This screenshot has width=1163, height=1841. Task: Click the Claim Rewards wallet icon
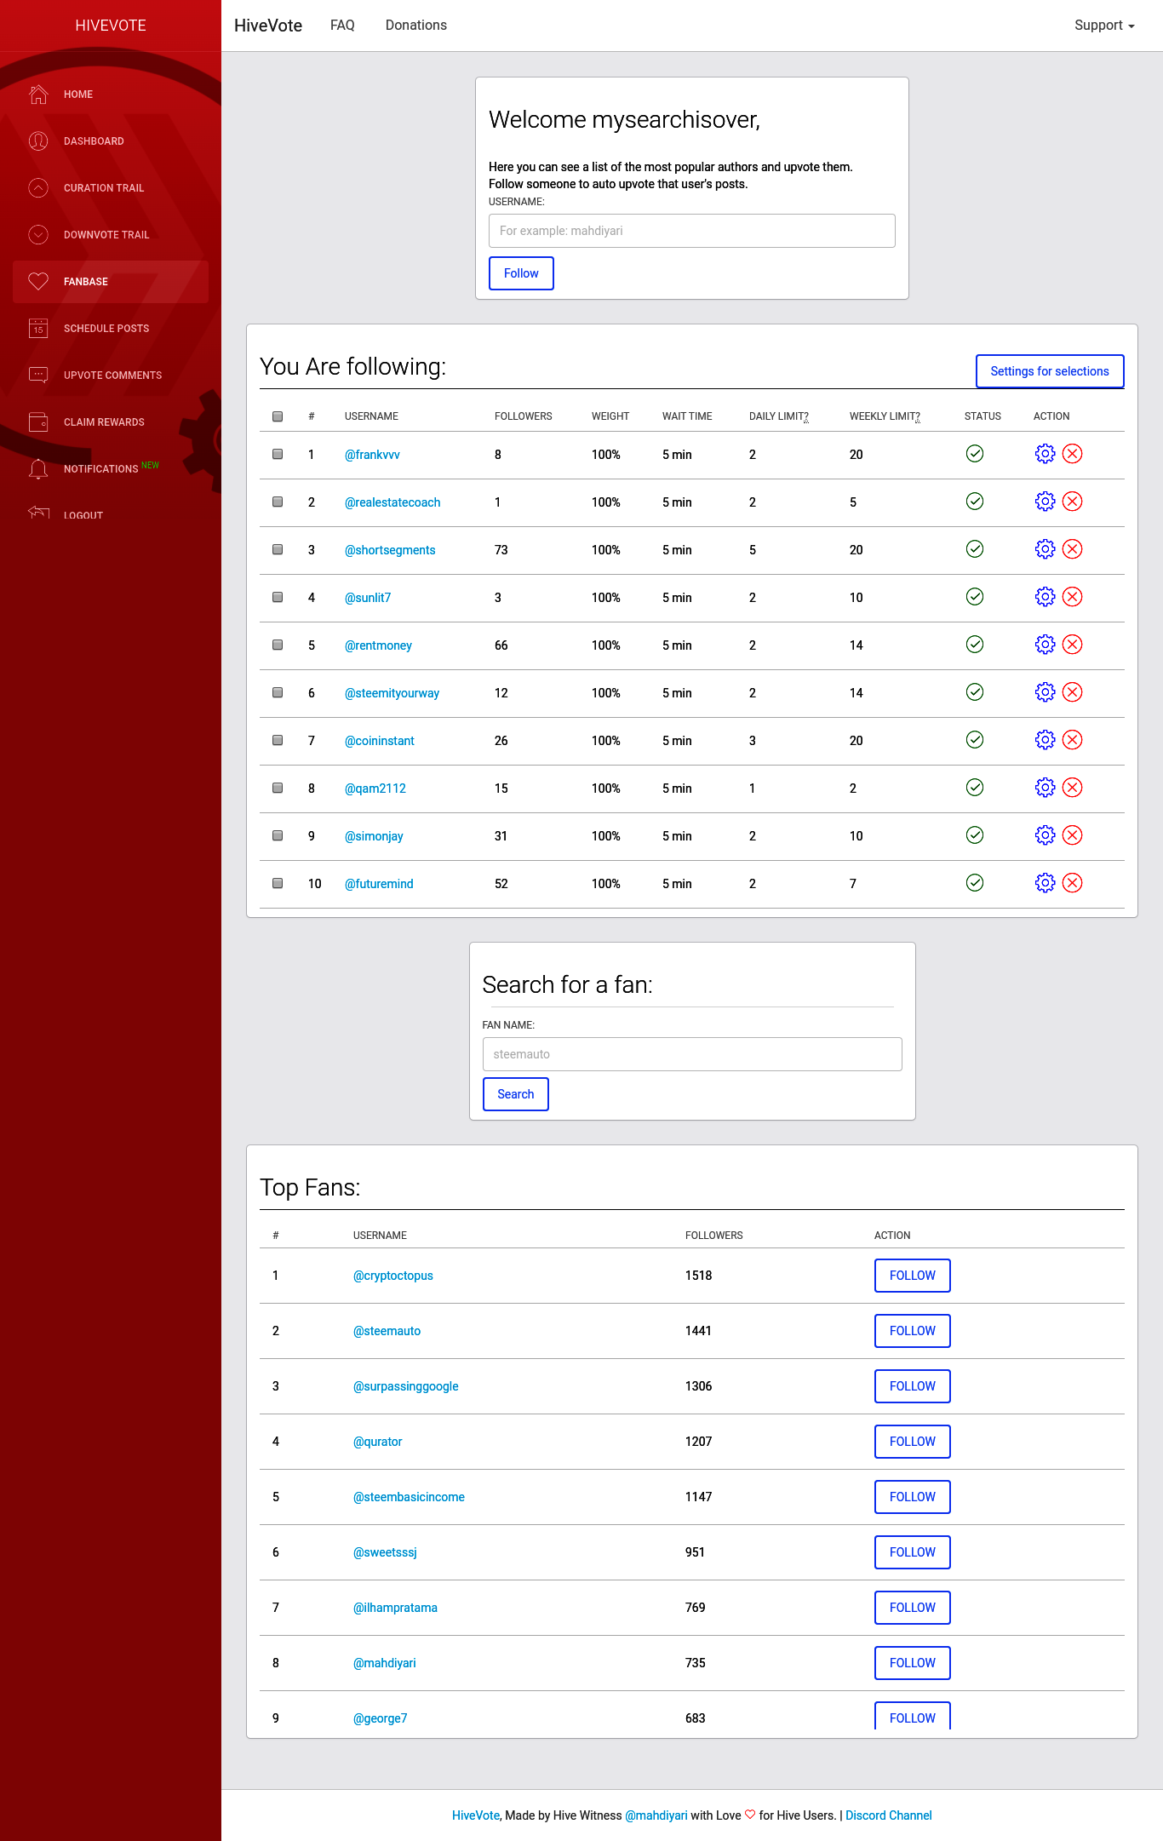(38, 422)
